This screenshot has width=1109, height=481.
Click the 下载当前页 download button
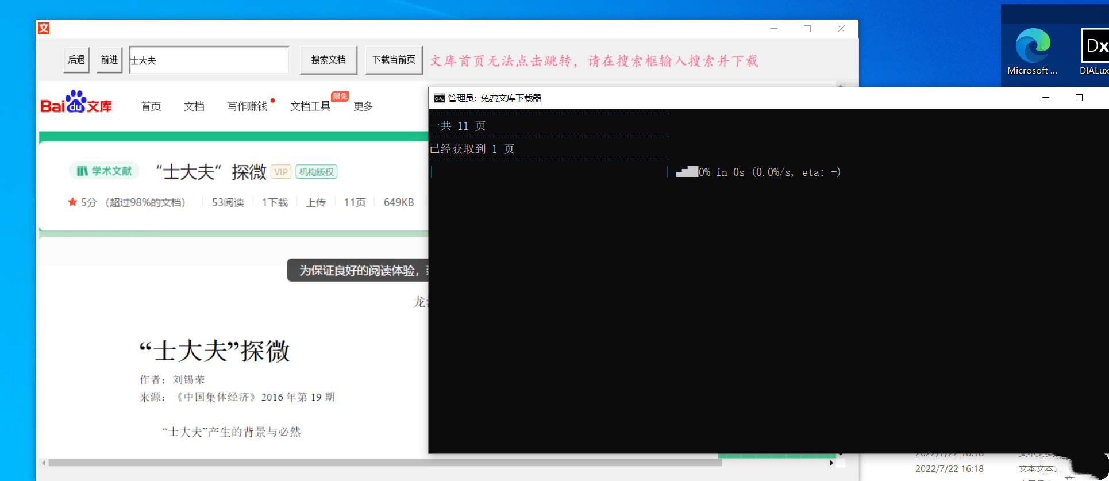[x=394, y=60]
